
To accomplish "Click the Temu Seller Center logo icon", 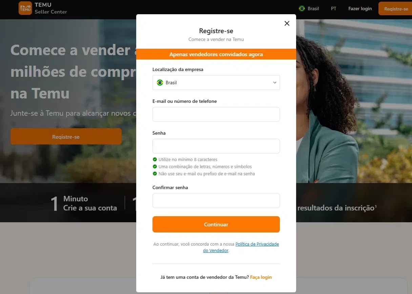I will (25, 8).
